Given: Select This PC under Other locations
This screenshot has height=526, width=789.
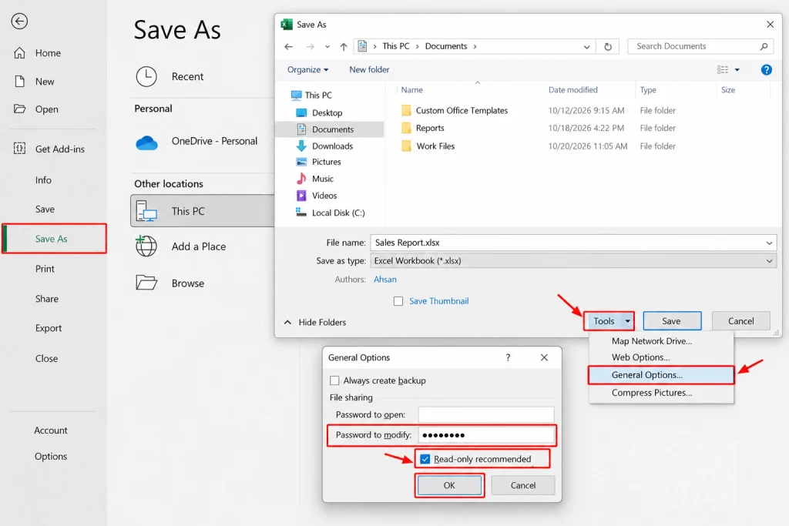Looking at the screenshot, I should 203,211.
